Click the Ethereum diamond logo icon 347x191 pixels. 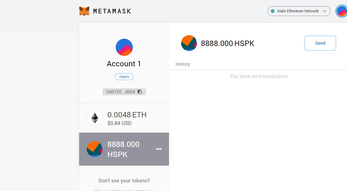(x=95, y=118)
